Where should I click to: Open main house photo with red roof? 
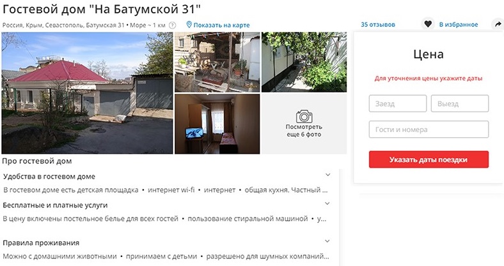point(87,93)
